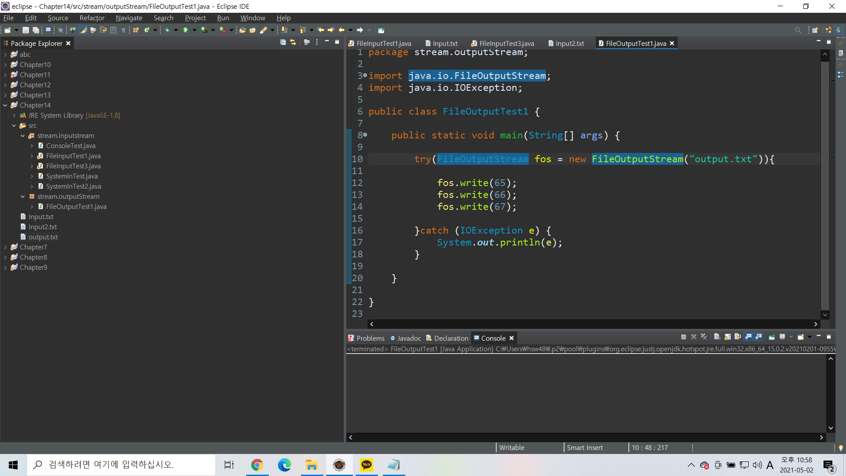Click the Debug bug icon in the toolbar
Image resolution: width=846 pixels, height=476 pixels.
coord(167,30)
